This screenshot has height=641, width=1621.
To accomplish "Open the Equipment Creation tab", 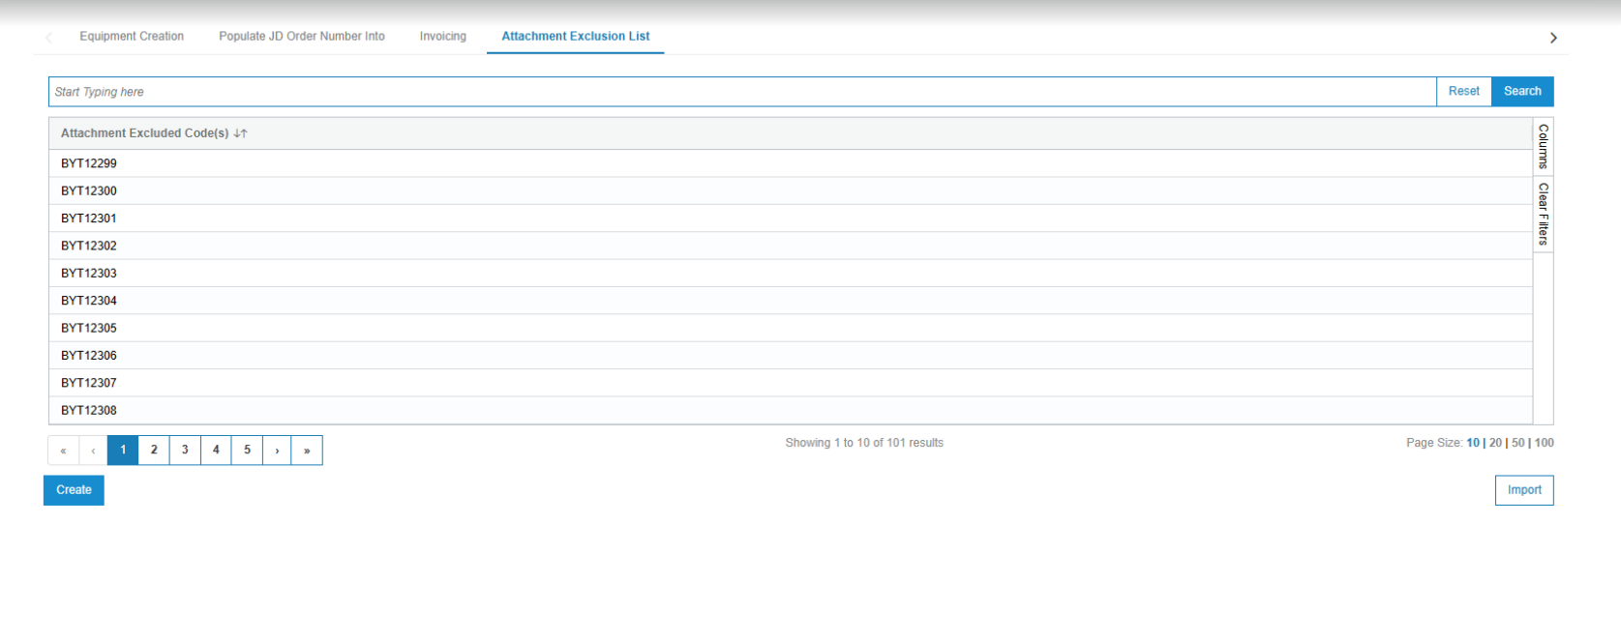I will tap(132, 37).
